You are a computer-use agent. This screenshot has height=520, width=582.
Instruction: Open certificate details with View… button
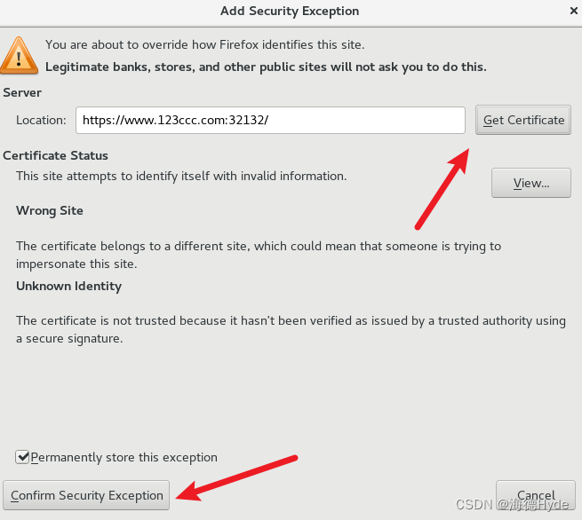tap(531, 183)
